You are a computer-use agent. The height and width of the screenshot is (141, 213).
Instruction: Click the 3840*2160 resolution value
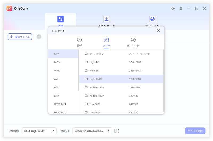[x=135, y=62]
